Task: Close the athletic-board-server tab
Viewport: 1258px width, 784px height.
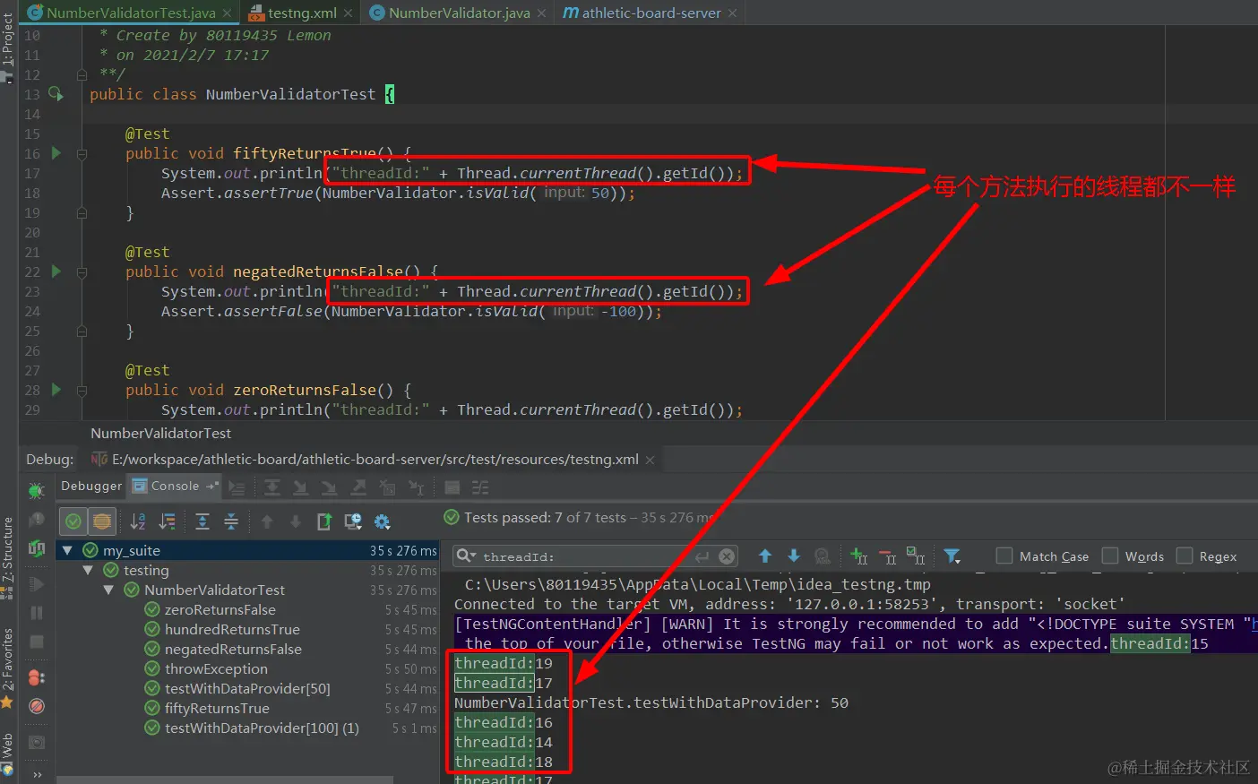Action: (732, 13)
